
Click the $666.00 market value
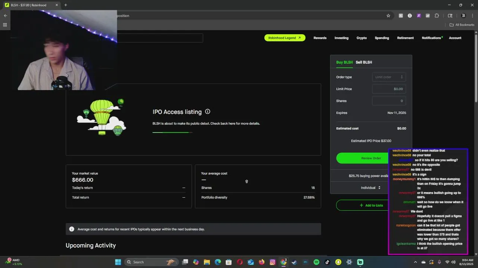pyautogui.click(x=83, y=180)
